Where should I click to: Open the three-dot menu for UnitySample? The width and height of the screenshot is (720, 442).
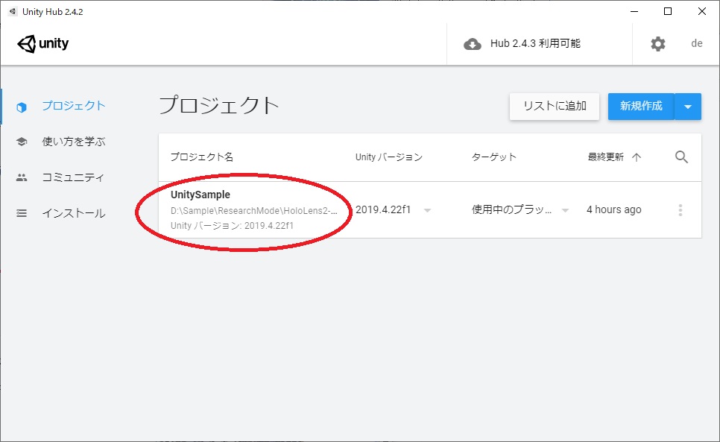680,210
